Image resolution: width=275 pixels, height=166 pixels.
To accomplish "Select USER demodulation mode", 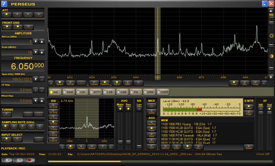I will pos(163,92).
